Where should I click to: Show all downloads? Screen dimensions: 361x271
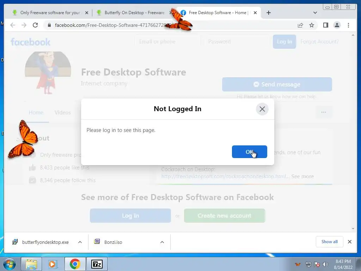(330, 242)
